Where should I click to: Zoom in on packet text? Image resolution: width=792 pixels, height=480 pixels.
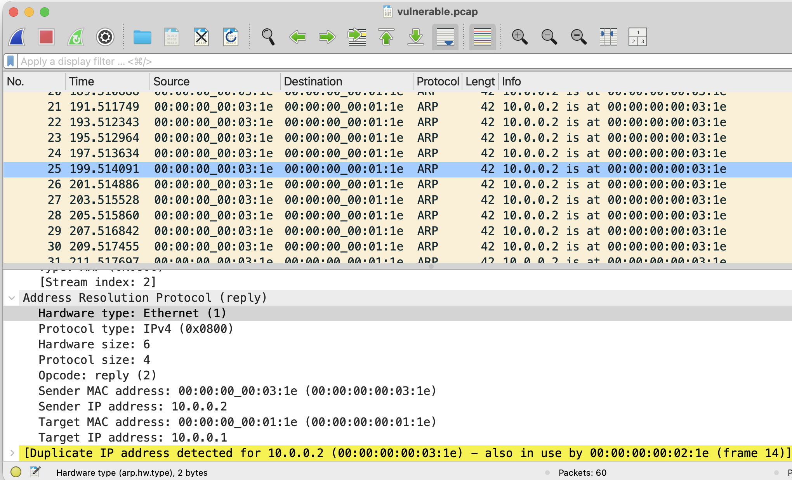519,37
